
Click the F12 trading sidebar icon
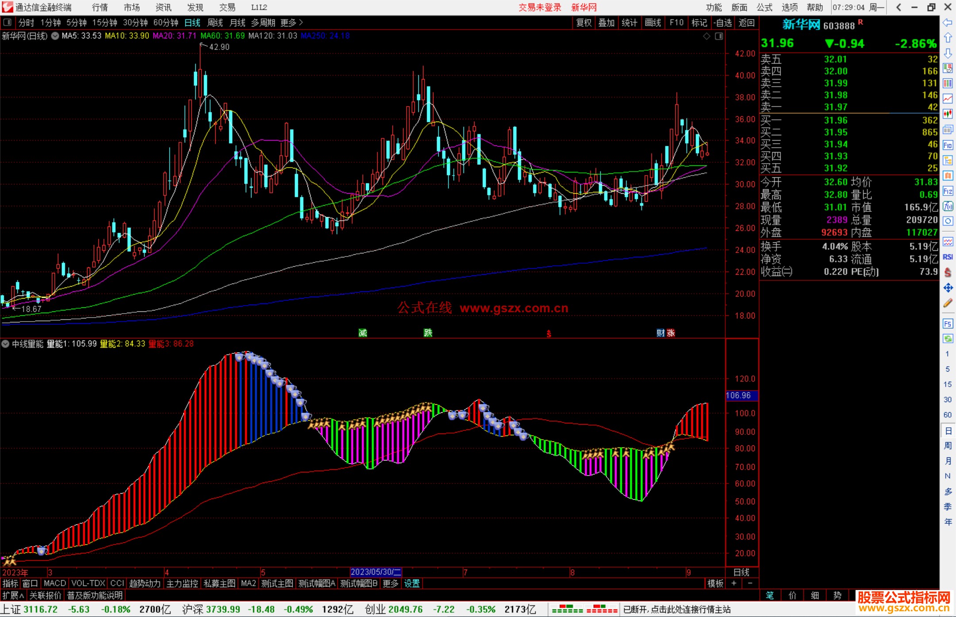[948, 191]
